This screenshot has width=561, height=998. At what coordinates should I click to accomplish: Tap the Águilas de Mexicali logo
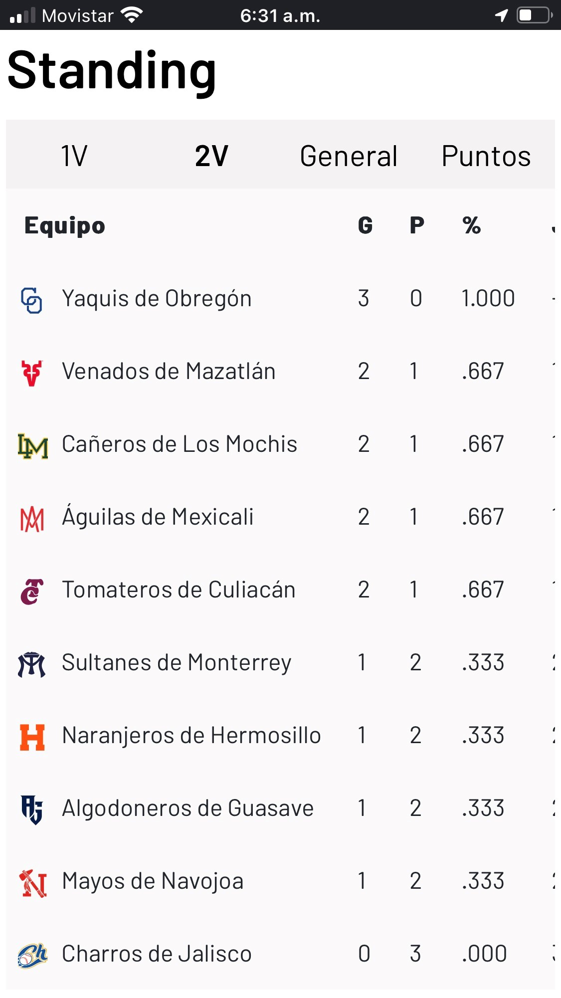[x=32, y=519]
